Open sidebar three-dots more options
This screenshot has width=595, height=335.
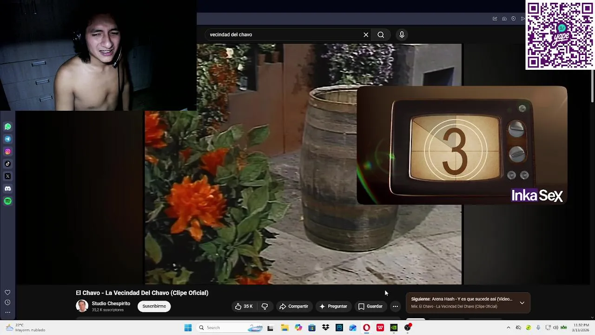(7, 312)
